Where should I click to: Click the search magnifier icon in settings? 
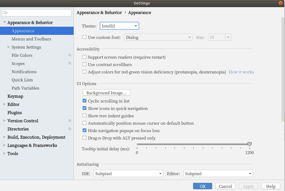coord(5,13)
